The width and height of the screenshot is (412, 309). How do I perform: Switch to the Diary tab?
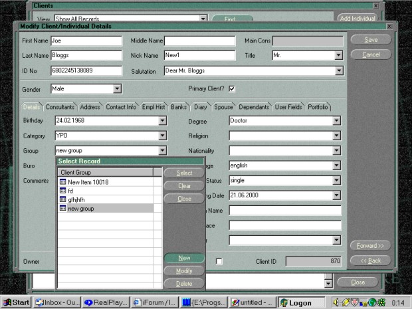[x=201, y=107]
